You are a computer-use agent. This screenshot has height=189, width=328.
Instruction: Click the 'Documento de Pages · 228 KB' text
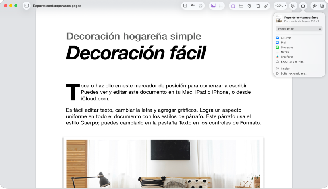coord(301,21)
